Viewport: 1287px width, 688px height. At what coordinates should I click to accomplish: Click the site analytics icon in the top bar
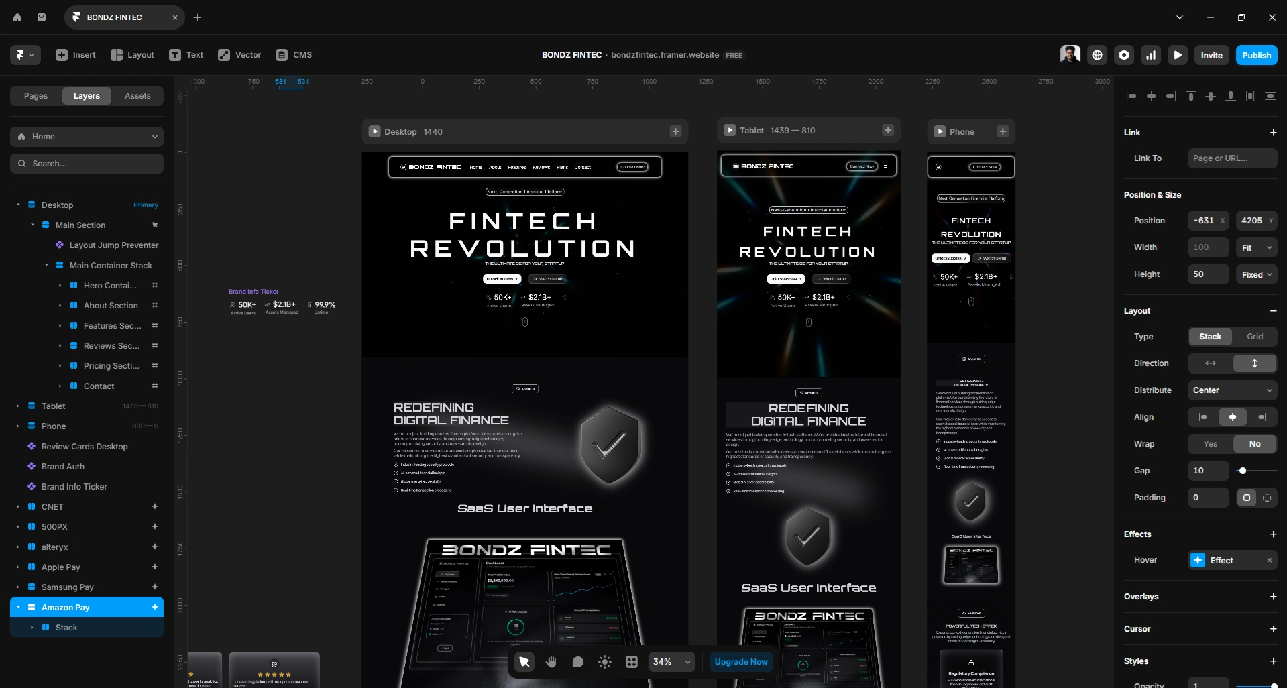pyautogui.click(x=1151, y=55)
